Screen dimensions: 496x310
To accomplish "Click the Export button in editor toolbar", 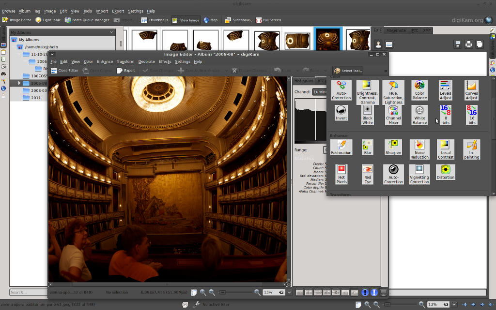I will click(x=125, y=71).
